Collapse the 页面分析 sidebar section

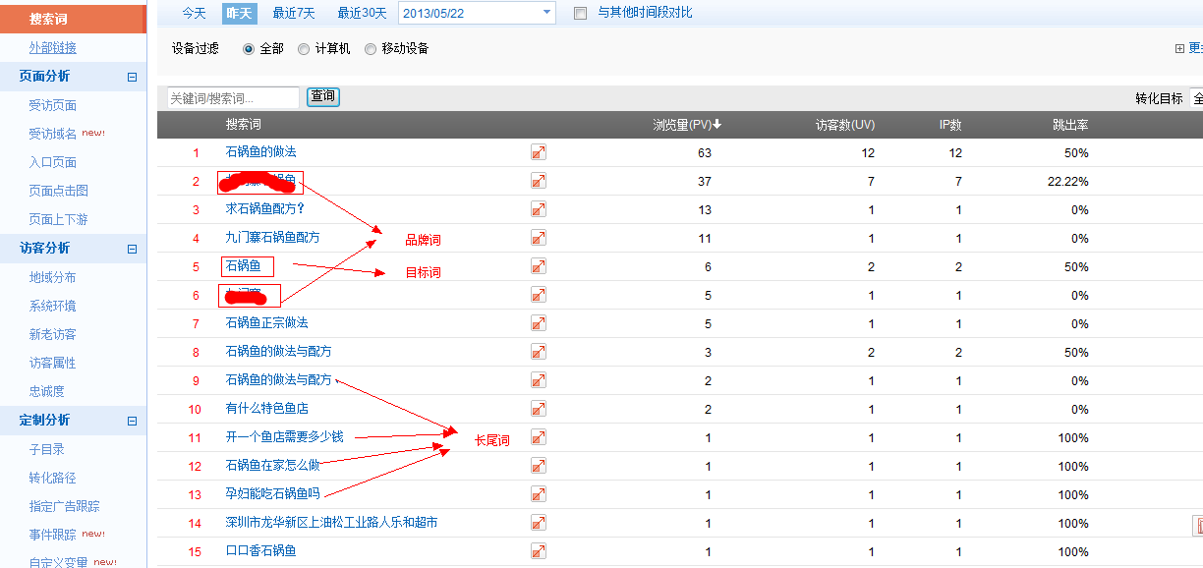[x=133, y=77]
